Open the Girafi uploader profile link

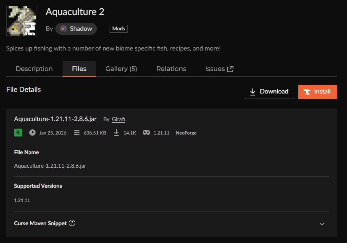coord(118,119)
